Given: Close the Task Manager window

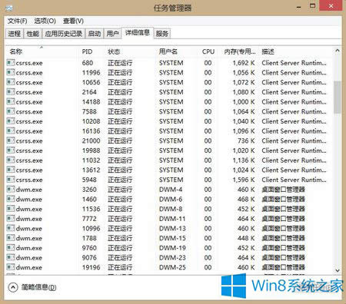Looking at the screenshot, I should [331, 5].
